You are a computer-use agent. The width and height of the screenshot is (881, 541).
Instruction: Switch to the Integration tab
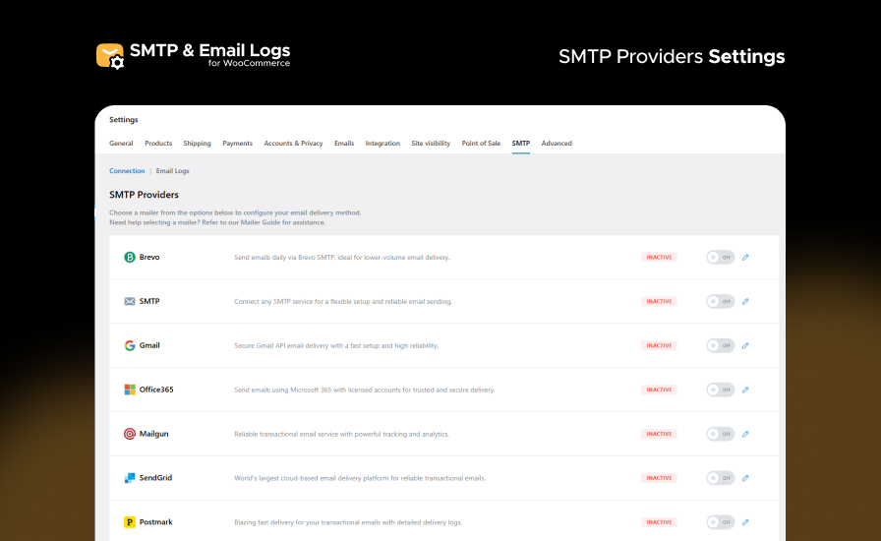(x=382, y=144)
